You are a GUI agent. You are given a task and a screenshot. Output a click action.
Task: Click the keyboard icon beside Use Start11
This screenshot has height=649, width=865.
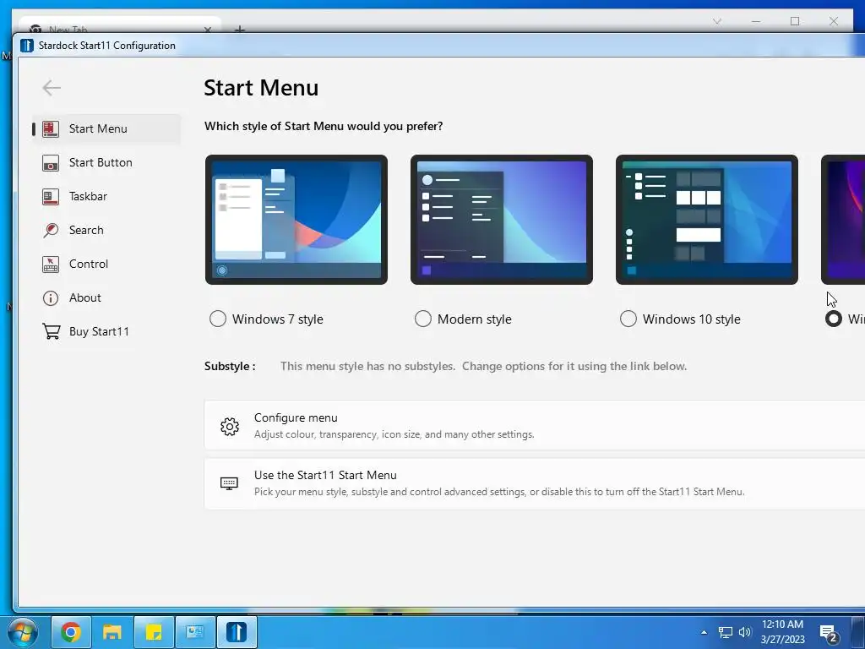click(x=229, y=483)
